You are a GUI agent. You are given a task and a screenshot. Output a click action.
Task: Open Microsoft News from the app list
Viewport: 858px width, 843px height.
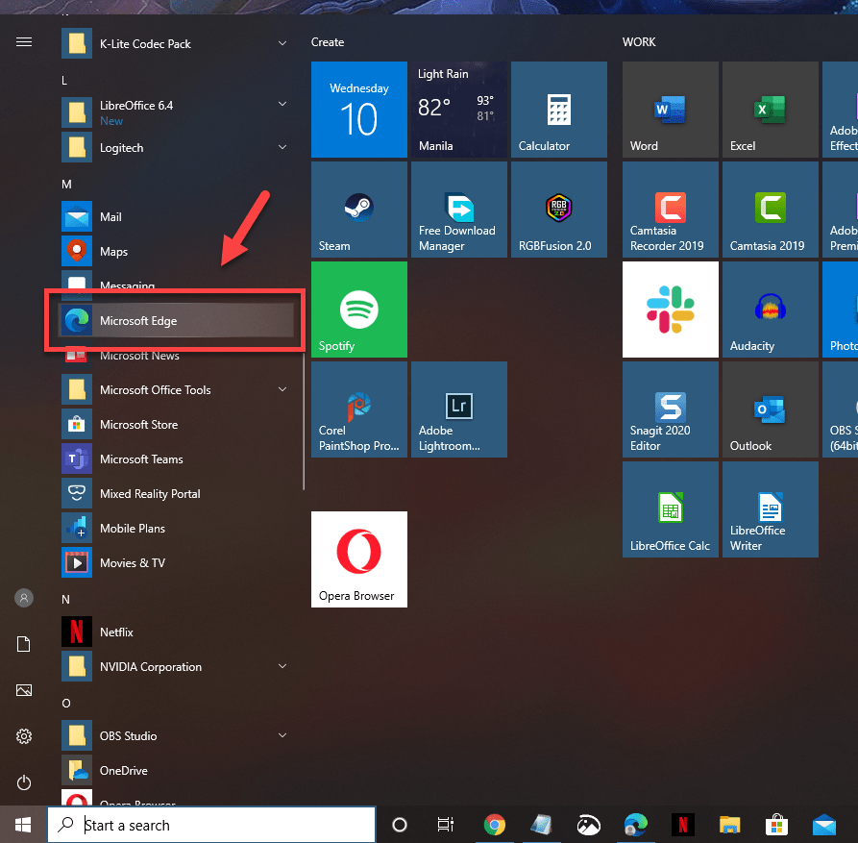(176, 356)
